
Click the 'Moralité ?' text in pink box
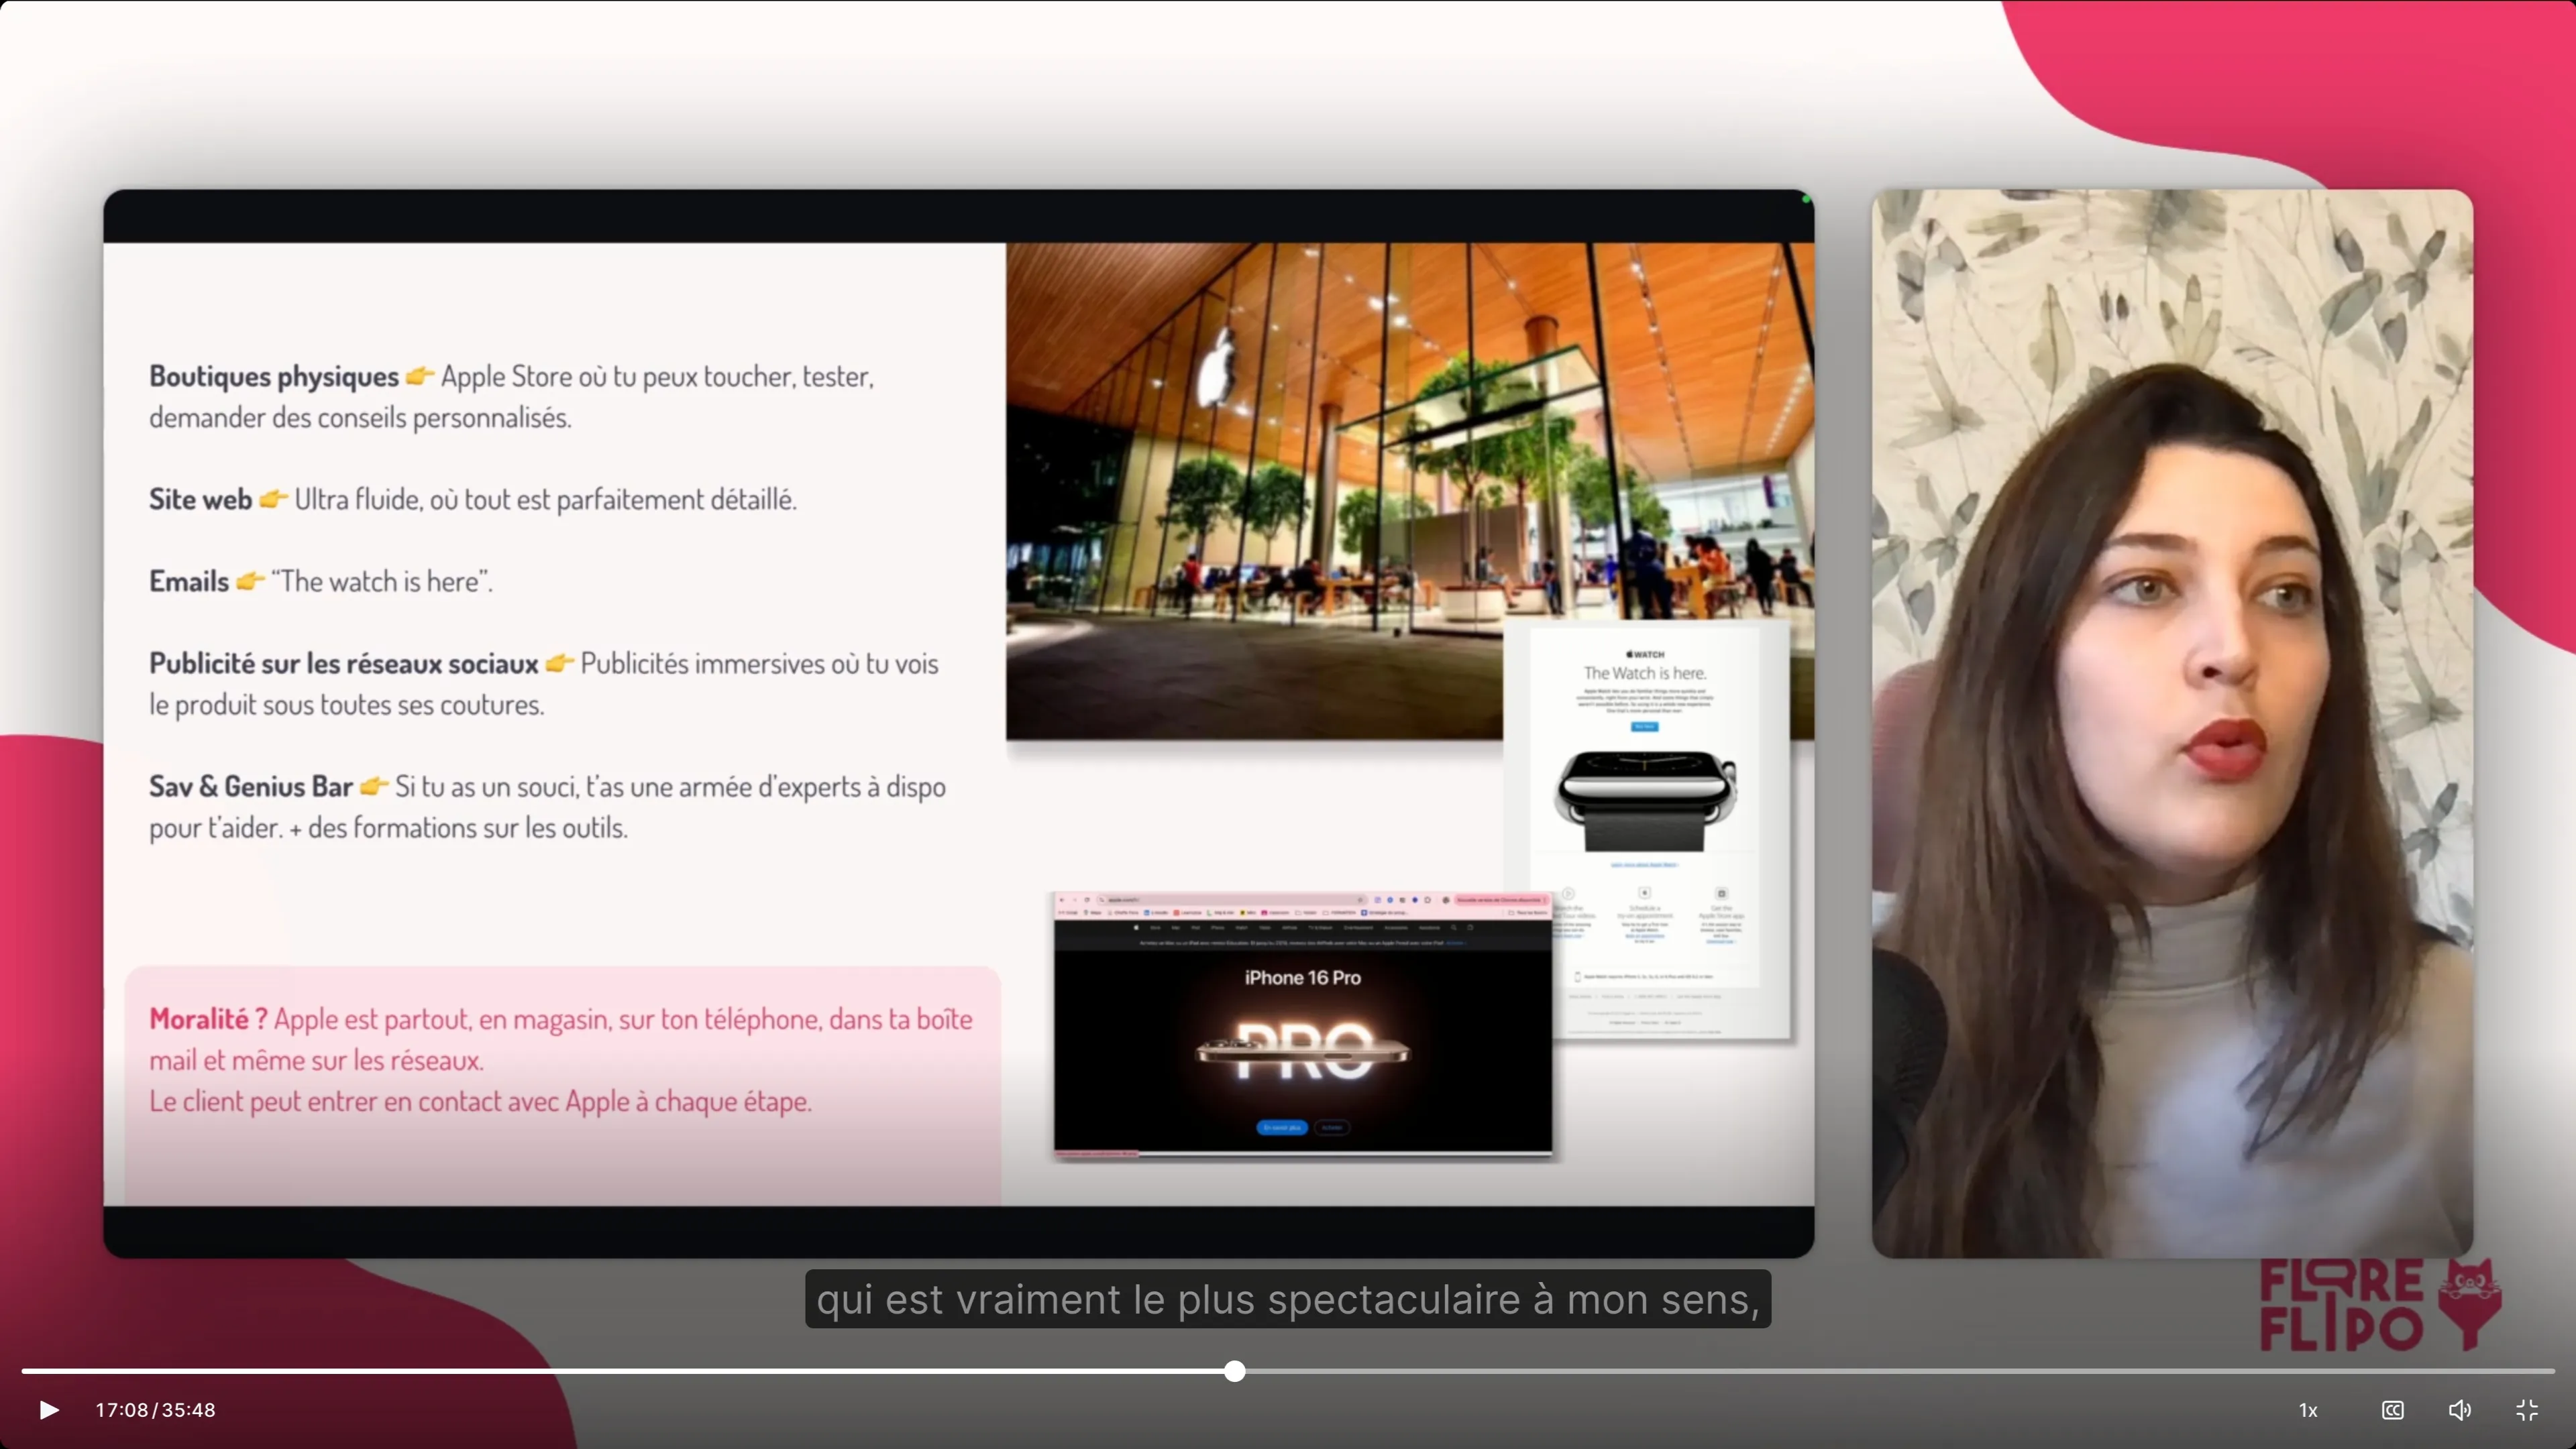pos(208,1019)
